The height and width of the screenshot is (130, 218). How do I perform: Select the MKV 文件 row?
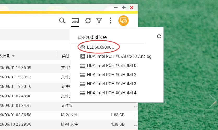[x=69, y=115]
